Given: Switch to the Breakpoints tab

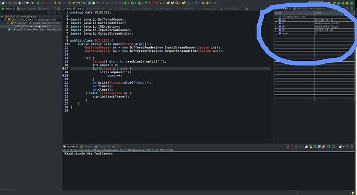Looking at the screenshot, I should (300, 8).
